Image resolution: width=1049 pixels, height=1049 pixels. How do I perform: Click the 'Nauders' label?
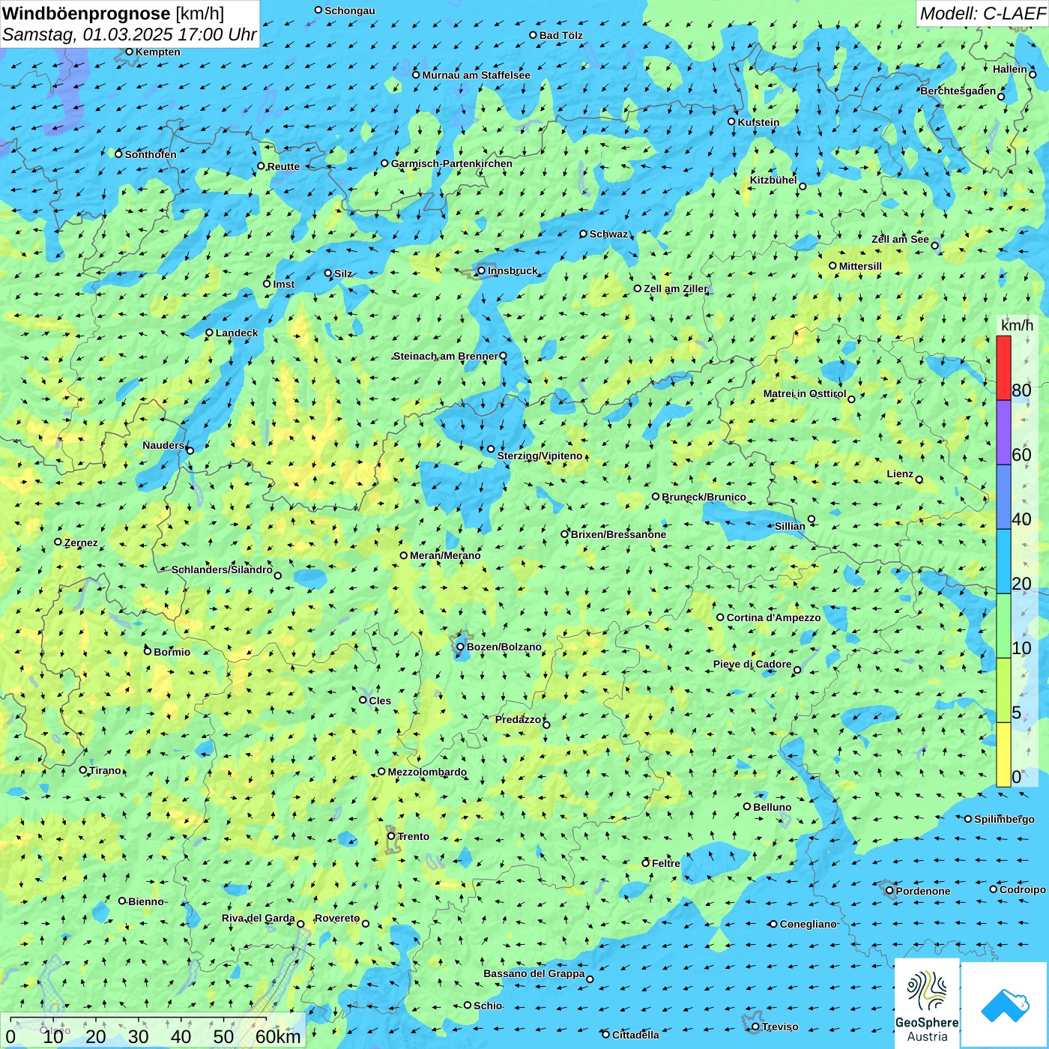[x=163, y=445]
